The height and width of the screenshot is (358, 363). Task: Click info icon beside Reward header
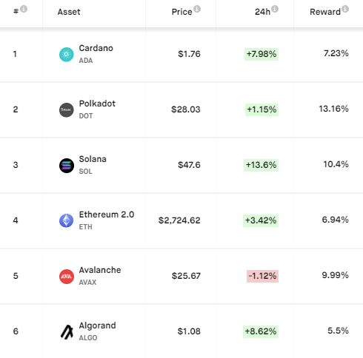345,9
